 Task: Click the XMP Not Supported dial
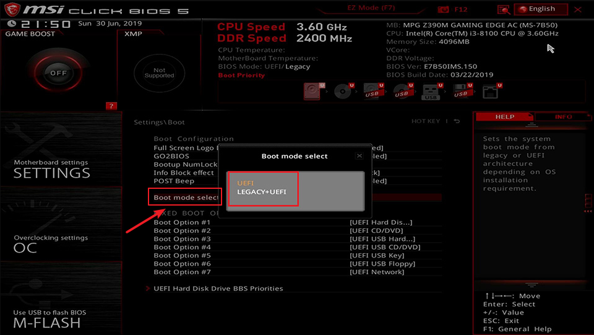(x=159, y=73)
